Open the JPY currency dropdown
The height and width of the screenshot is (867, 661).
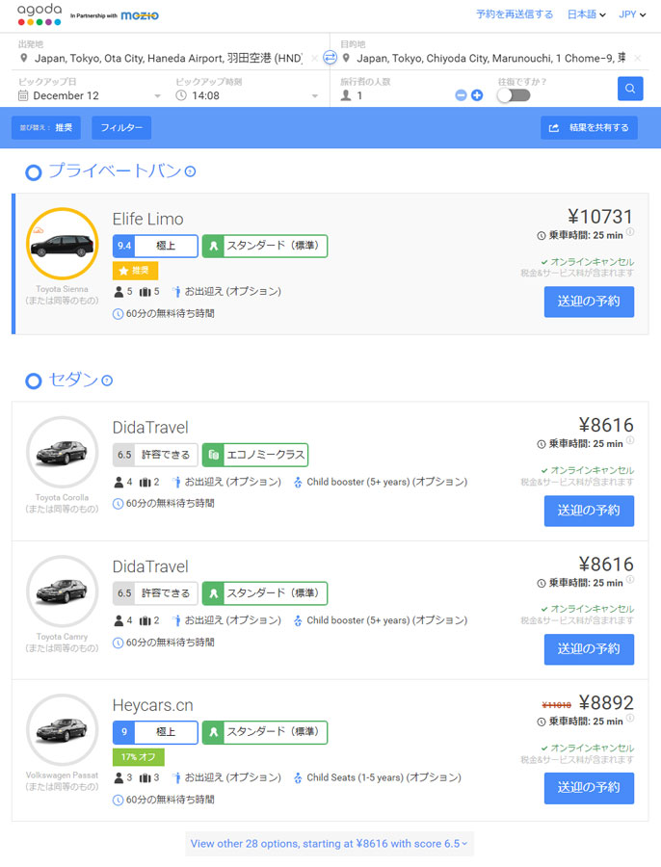632,14
